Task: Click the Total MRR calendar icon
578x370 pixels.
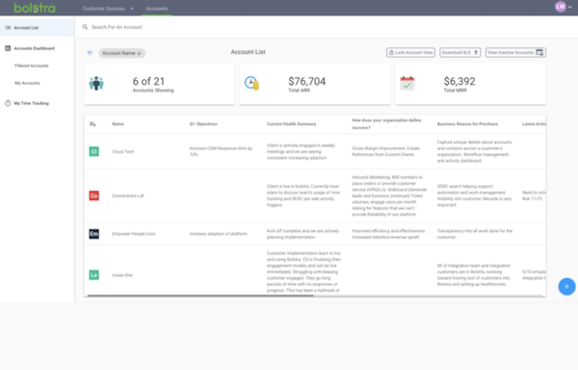Action: pyautogui.click(x=407, y=83)
